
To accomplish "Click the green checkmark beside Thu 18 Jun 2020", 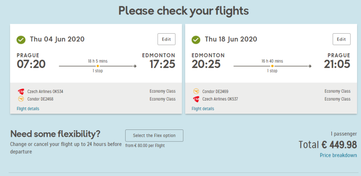I will (x=196, y=40).
